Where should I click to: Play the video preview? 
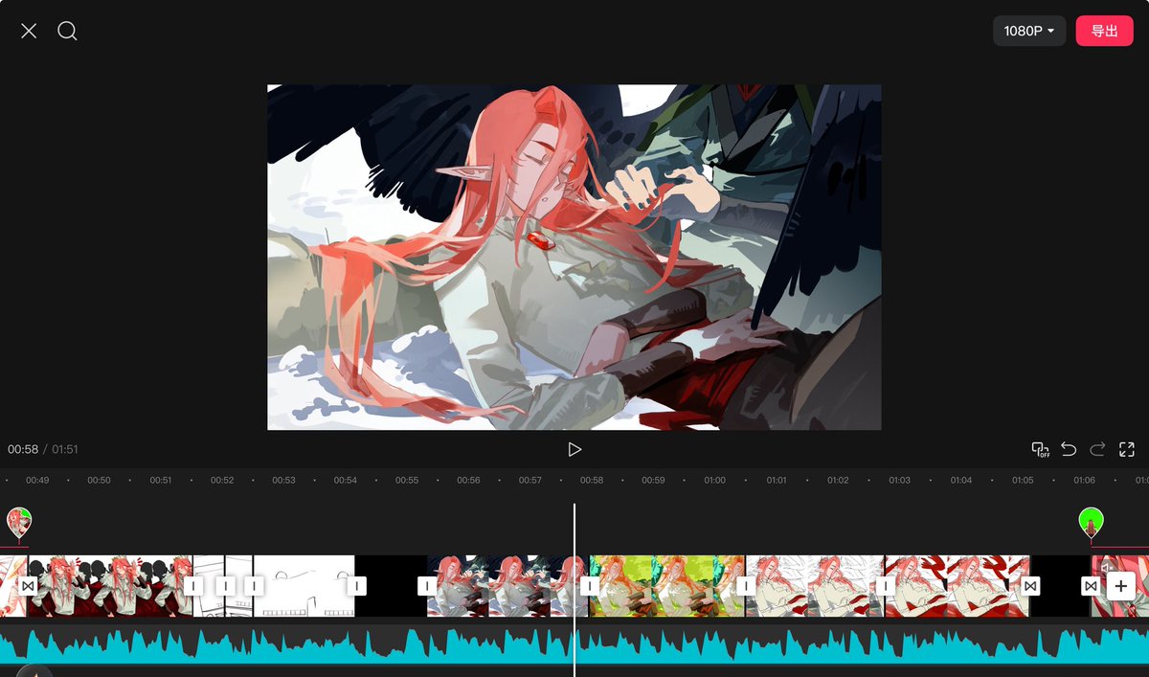574,449
